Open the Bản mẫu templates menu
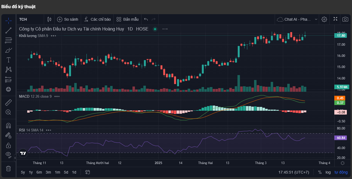 [128, 19]
